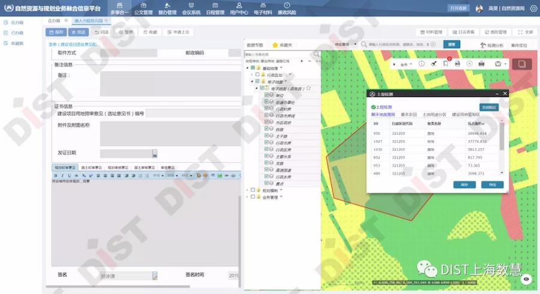This screenshot has height=294, width=540.
Task: Open 会议系统 in the top navigation
Action: coord(191,8)
